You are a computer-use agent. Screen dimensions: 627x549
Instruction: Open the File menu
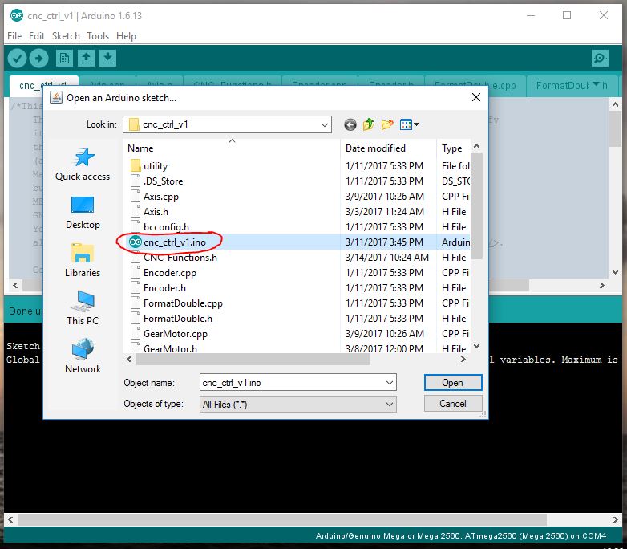pyautogui.click(x=14, y=36)
